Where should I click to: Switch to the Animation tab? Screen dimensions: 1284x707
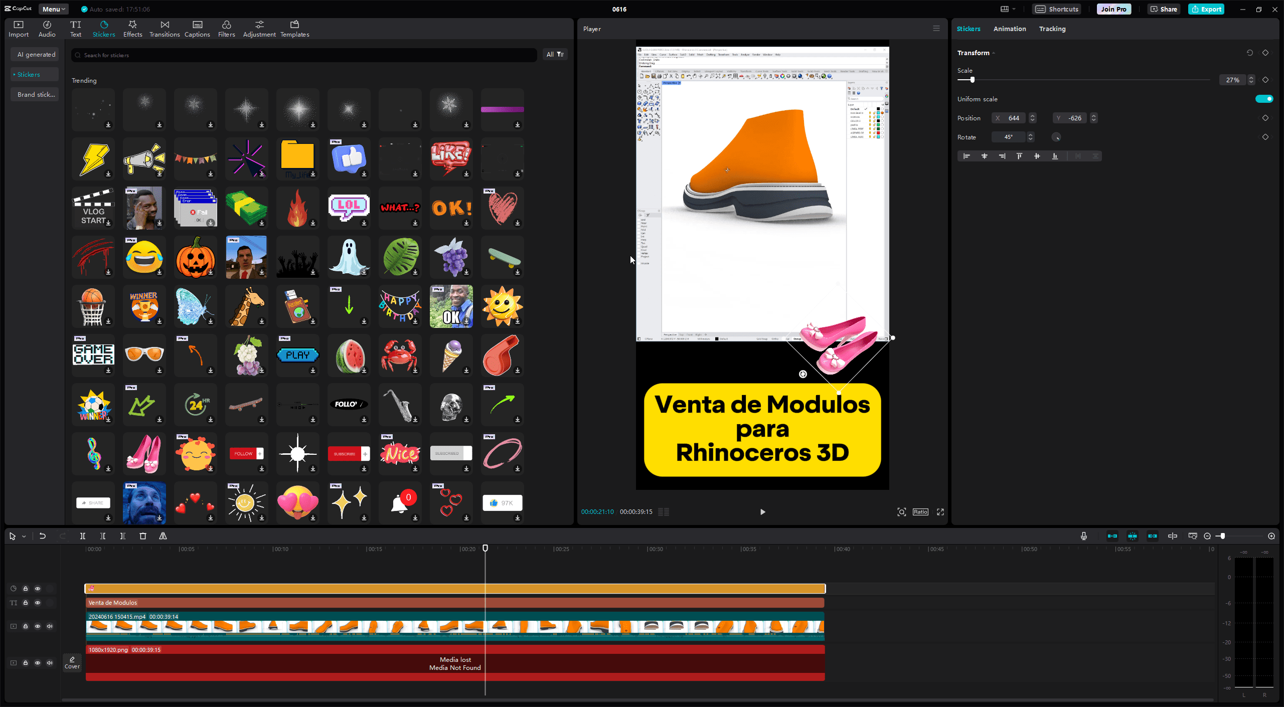pos(1009,29)
